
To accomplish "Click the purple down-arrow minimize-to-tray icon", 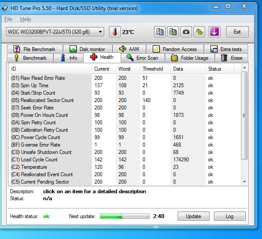I will (x=214, y=32).
